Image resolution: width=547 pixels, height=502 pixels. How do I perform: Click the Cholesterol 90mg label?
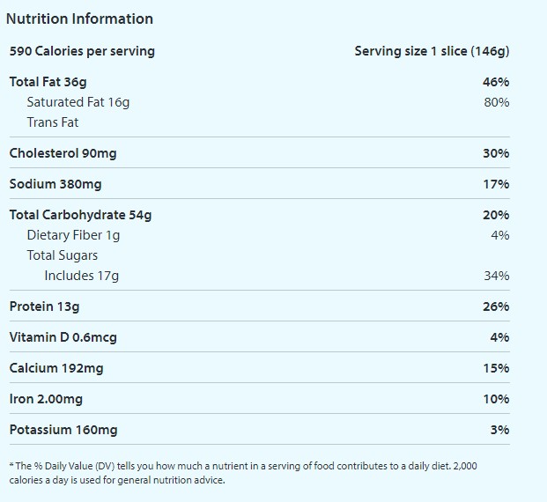coord(63,153)
